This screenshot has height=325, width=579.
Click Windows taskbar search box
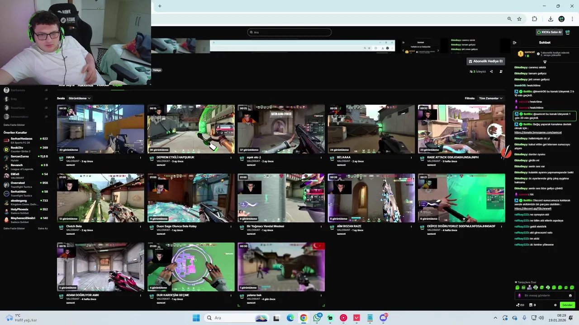coord(236,318)
